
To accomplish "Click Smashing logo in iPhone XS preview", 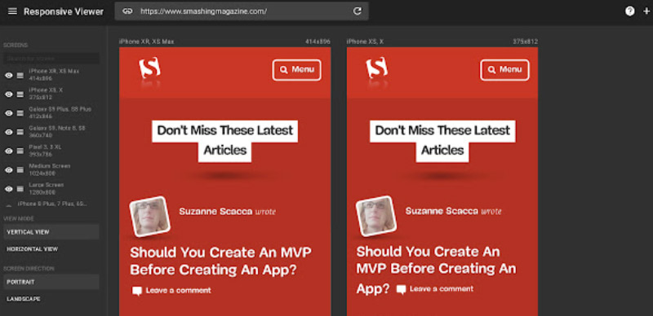I will point(377,68).
